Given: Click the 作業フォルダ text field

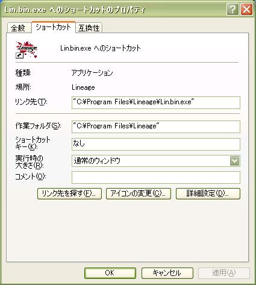Looking at the screenshot, I should coord(156,127).
